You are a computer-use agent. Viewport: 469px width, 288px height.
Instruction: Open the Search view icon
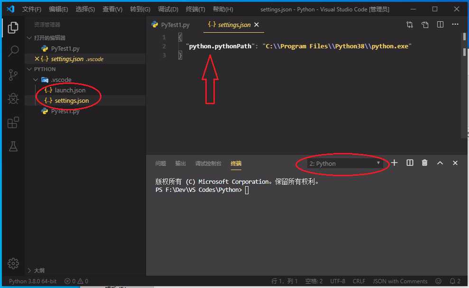pyautogui.click(x=13, y=51)
